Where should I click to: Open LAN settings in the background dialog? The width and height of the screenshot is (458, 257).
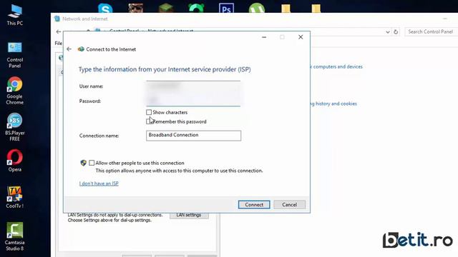coord(189,215)
